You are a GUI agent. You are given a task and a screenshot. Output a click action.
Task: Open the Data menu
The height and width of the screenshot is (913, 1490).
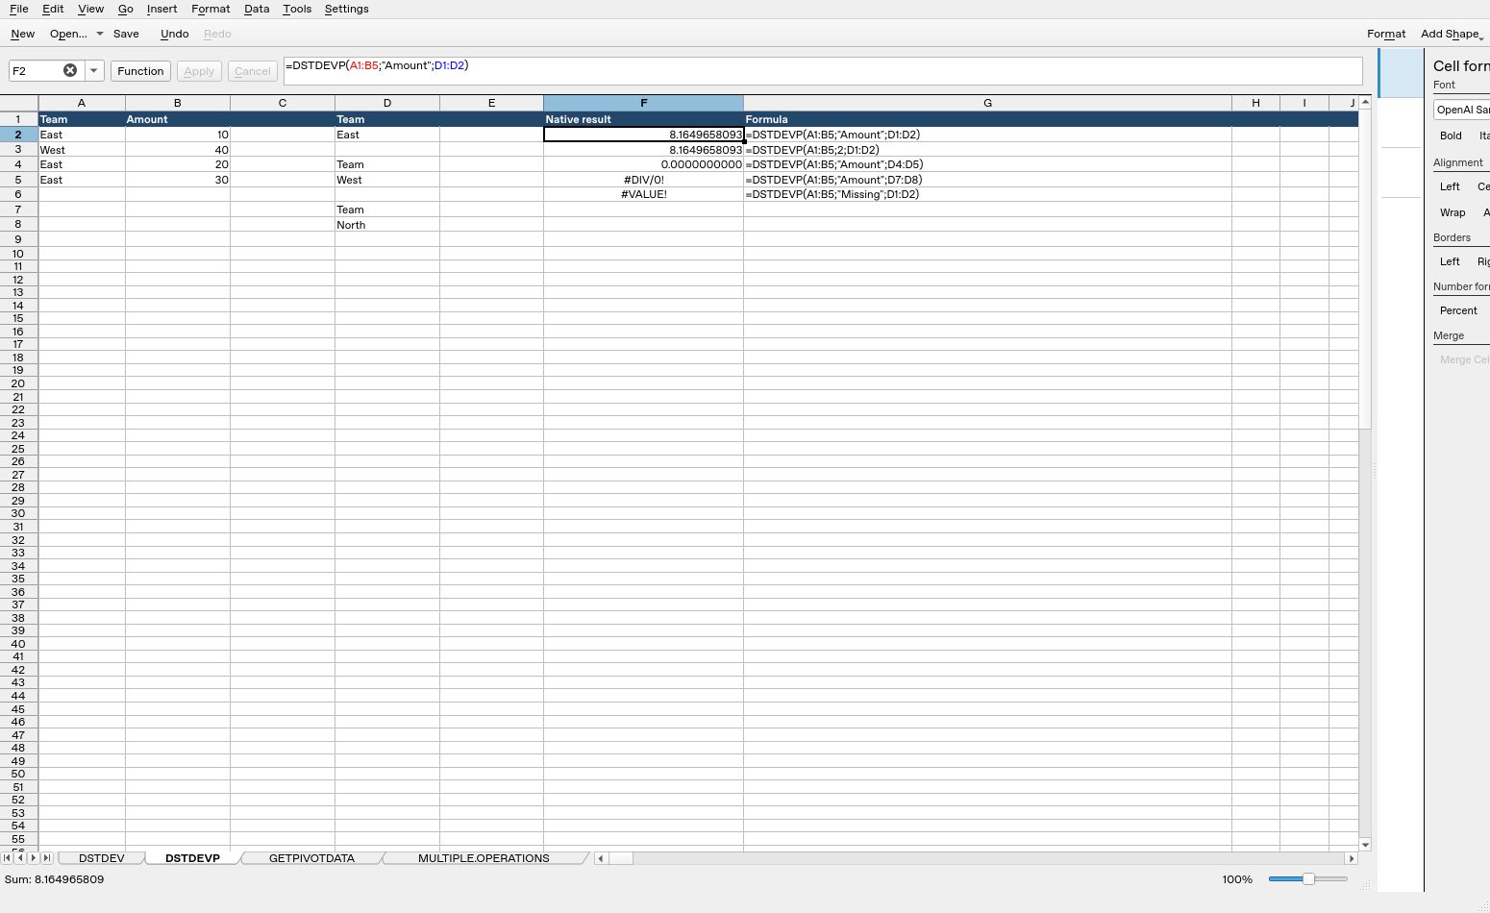pyautogui.click(x=257, y=9)
